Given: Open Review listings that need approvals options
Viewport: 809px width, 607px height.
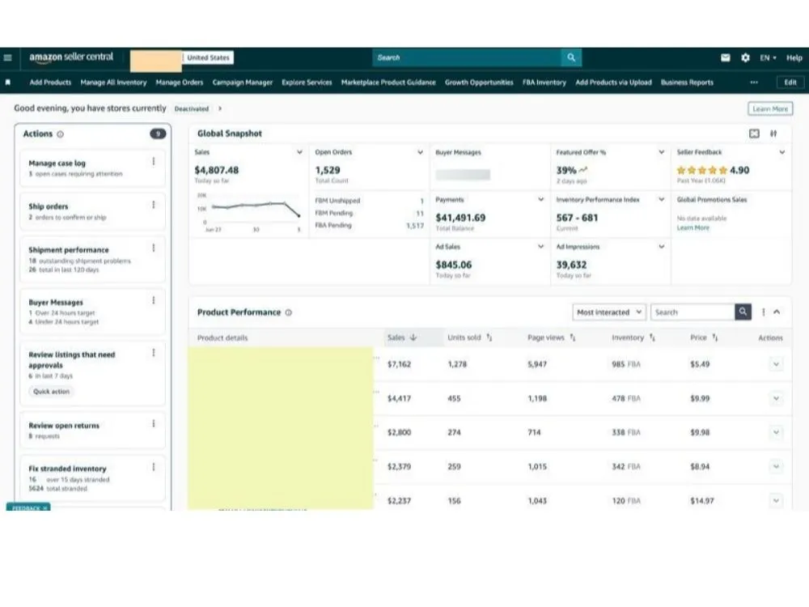Looking at the screenshot, I should point(153,353).
